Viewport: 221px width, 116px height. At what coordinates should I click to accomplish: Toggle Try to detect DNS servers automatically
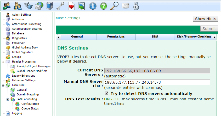click(x=107, y=93)
